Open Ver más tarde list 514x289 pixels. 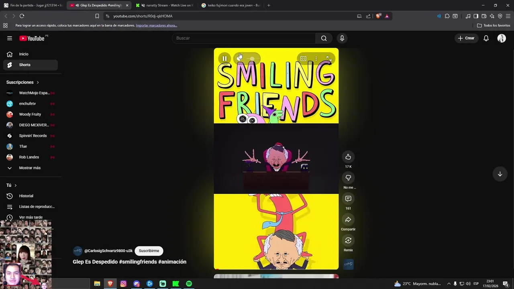[x=31, y=217]
